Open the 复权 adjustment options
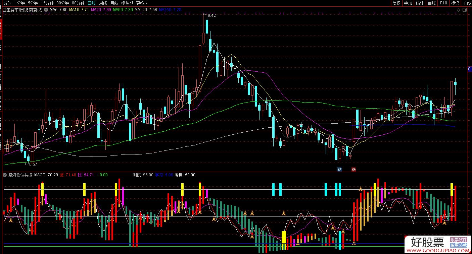The height and width of the screenshot is (254, 472). [396, 3]
